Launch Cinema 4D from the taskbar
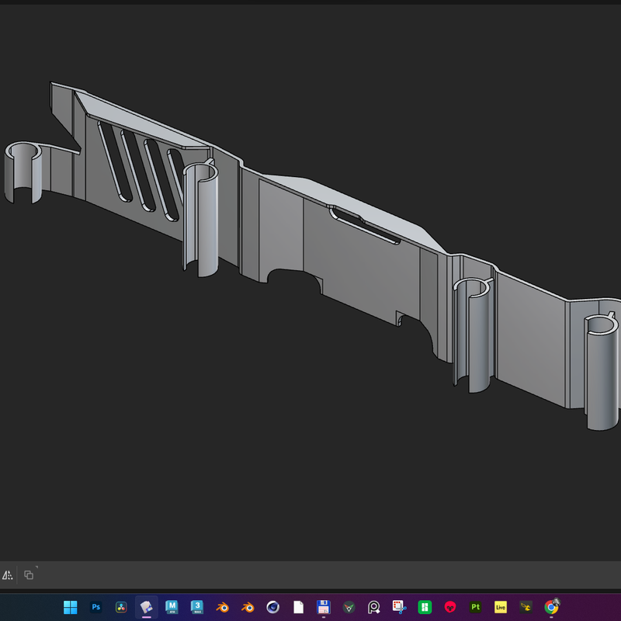This screenshot has height=621, width=621. point(273,607)
